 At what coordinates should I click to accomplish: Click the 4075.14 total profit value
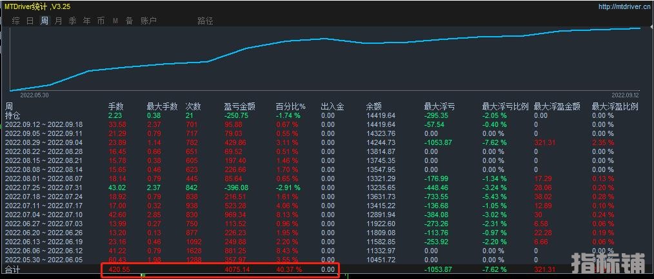pyautogui.click(x=237, y=269)
